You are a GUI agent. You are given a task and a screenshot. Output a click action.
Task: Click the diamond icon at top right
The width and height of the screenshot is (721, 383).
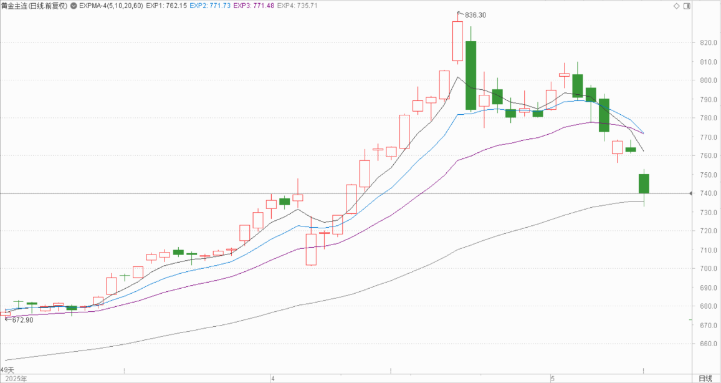677,6
